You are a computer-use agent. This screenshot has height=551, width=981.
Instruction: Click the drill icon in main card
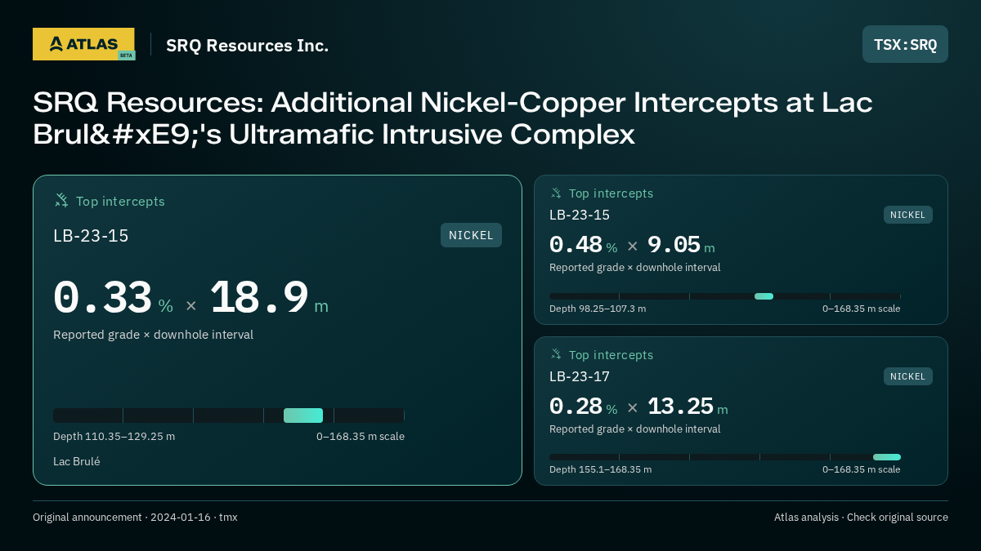pos(61,200)
